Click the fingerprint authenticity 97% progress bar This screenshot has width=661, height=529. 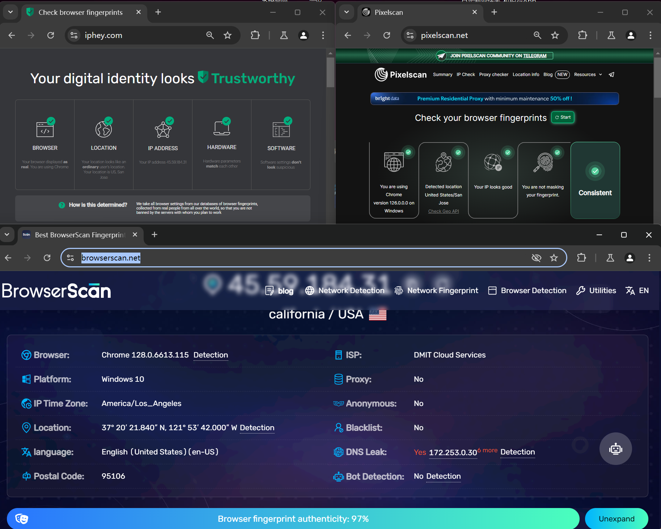[293, 519]
